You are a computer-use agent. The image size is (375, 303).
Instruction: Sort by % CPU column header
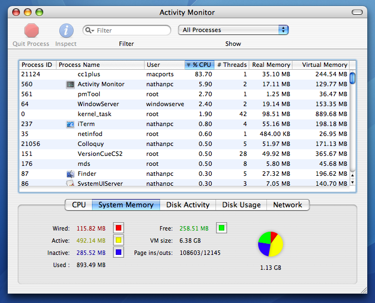pos(199,65)
